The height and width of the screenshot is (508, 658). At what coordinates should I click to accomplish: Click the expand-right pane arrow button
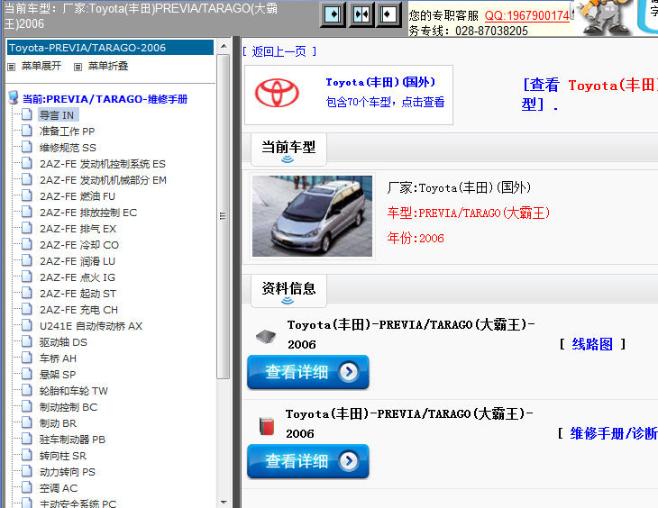point(334,14)
